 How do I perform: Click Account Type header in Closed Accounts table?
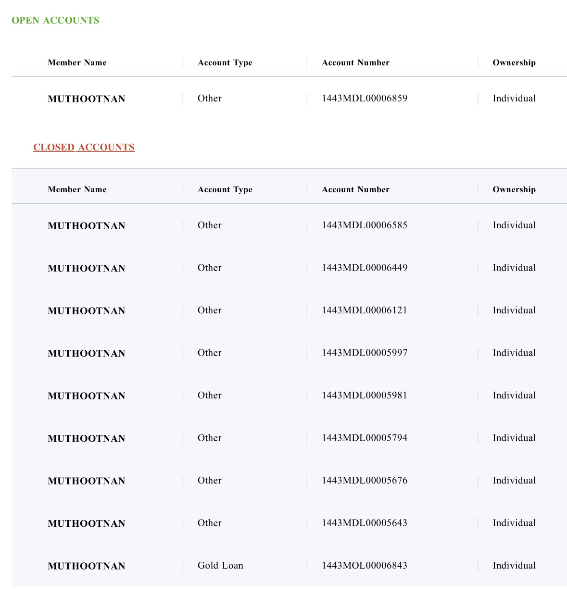(x=225, y=189)
